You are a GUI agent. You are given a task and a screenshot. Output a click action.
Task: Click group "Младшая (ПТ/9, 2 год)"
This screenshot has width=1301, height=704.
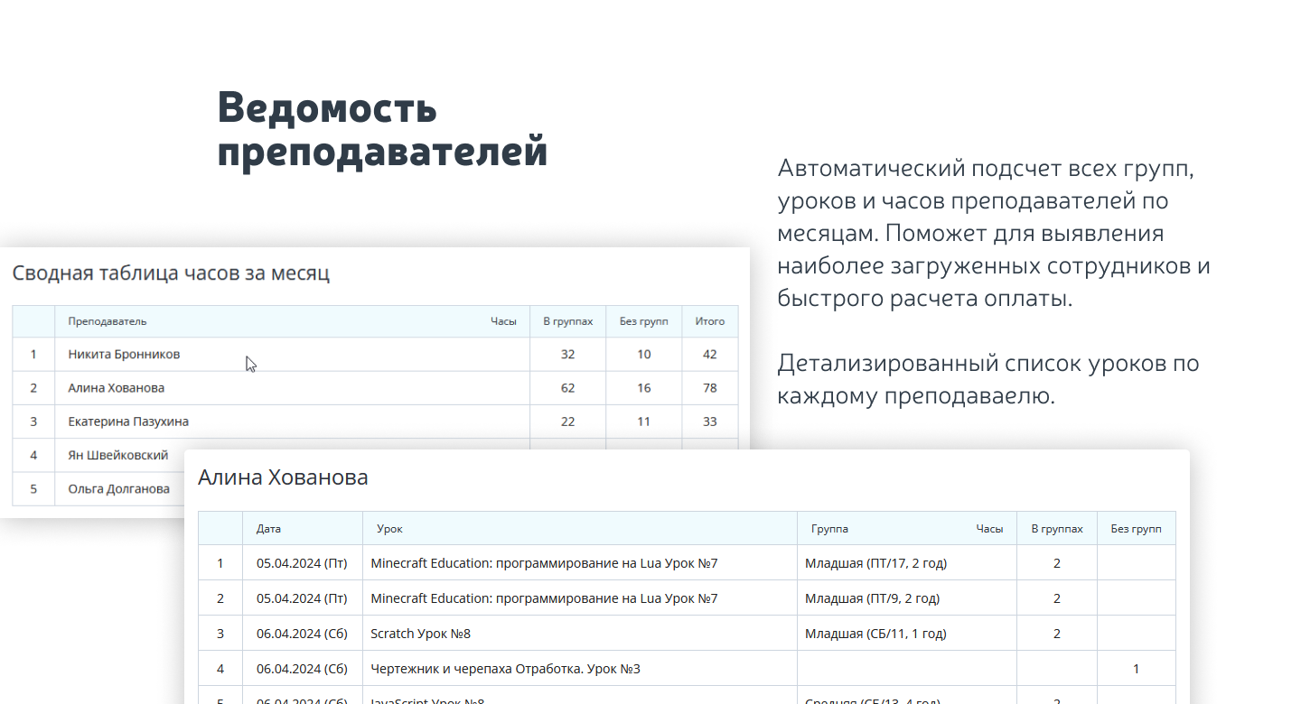[872, 598]
